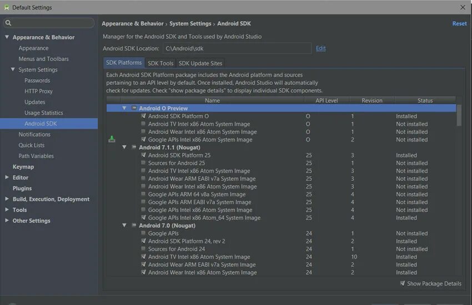Click the green download icon beside Google APIs O
Viewport: 472px width, 305px height.
[x=112, y=139]
